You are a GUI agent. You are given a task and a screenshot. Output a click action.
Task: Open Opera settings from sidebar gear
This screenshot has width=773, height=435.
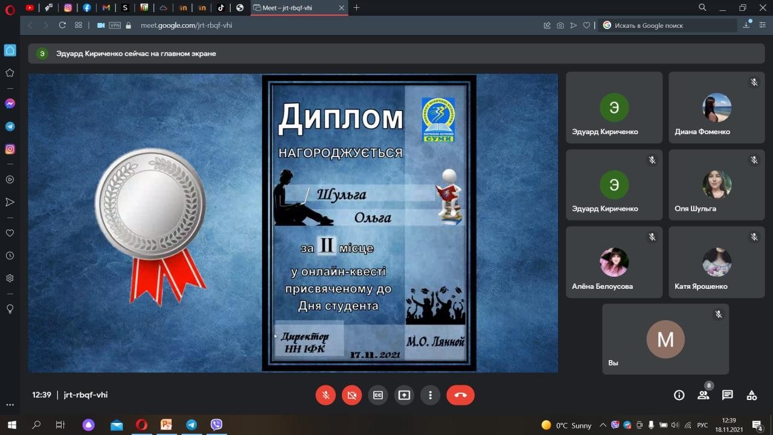tap(10, 279)
